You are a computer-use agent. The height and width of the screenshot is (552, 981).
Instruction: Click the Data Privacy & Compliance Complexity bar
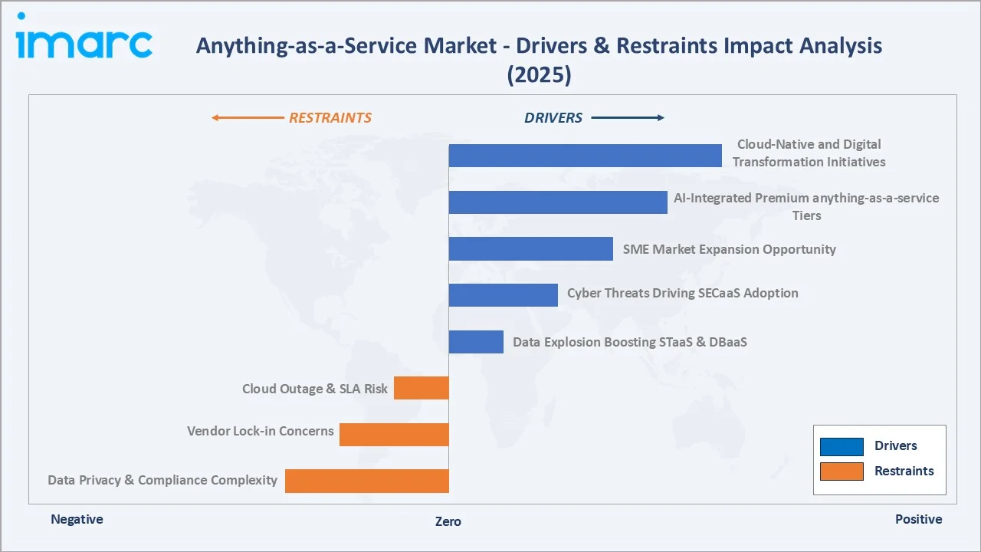pos(367,481)
